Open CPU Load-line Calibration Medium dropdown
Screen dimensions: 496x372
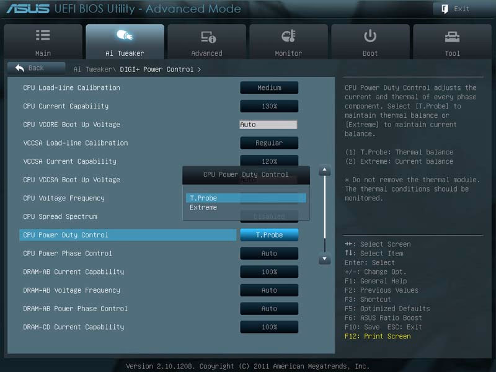[269, 87]
